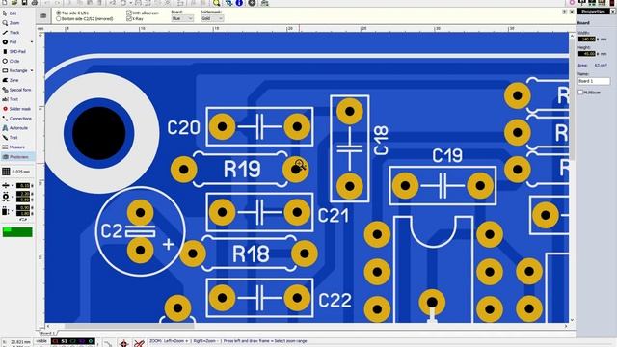
Task: Toggle C2 layer visibility in status bar
Action: pyautogui.click(x=73, y=341)
